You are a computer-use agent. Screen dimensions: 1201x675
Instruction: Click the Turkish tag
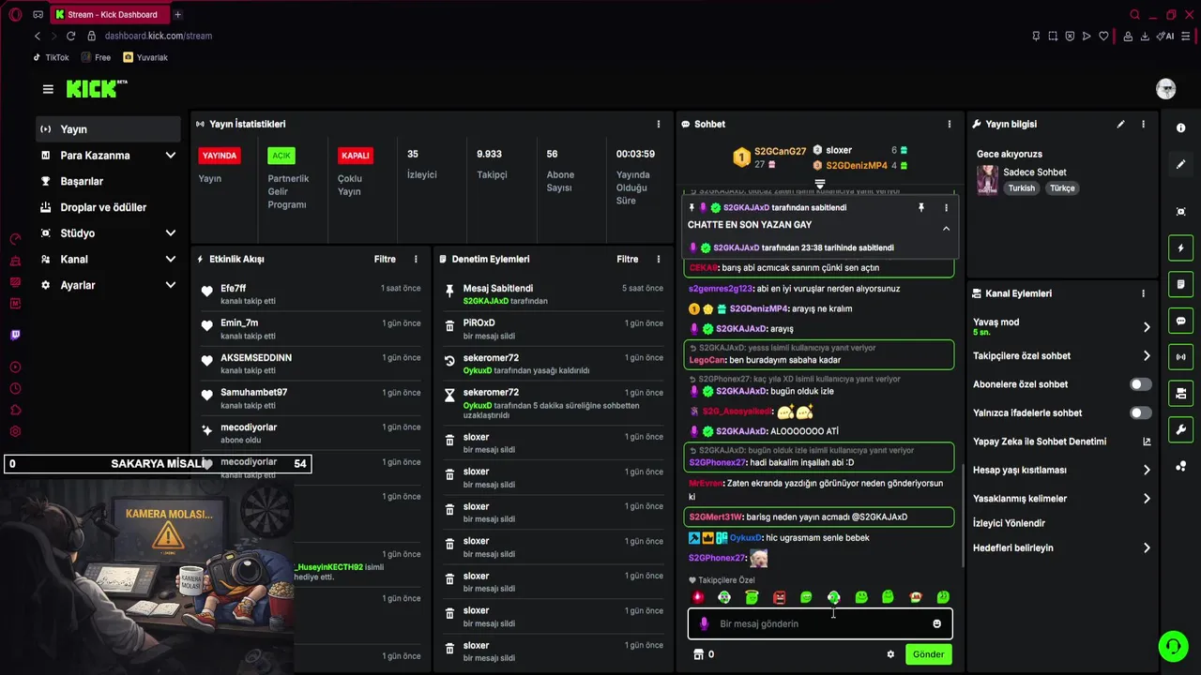pos(1022,188)
